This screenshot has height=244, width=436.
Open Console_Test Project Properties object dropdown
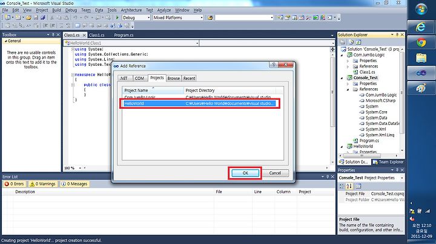coord(402,178)
